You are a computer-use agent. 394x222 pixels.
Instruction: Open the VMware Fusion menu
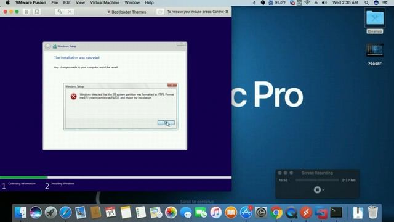(x=31, y=2)
